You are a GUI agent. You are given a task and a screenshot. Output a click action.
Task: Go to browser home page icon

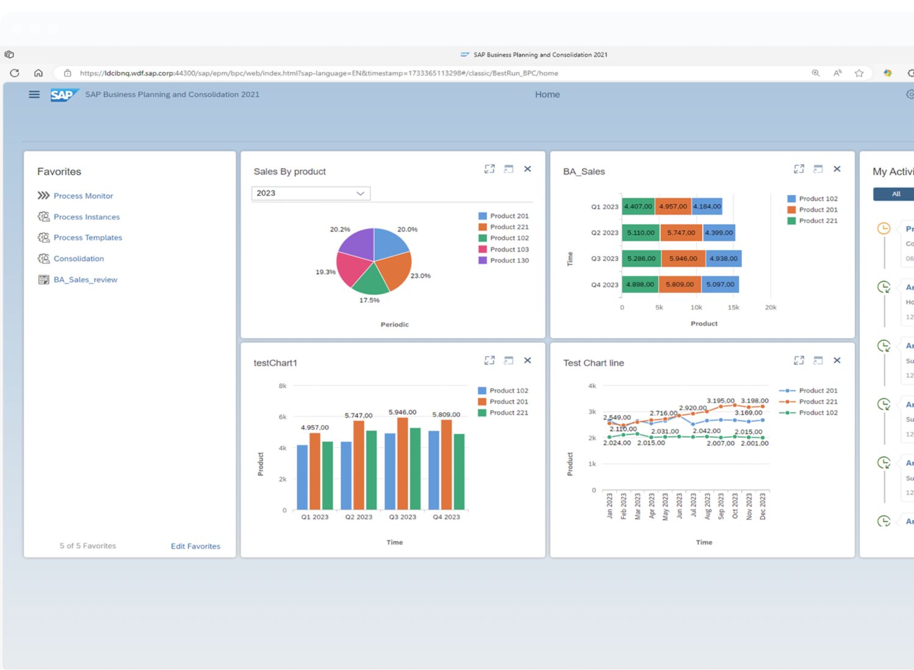(38, 73)
